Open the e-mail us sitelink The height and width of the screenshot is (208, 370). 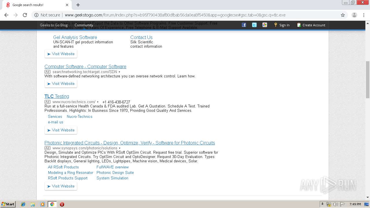[55, 122]
